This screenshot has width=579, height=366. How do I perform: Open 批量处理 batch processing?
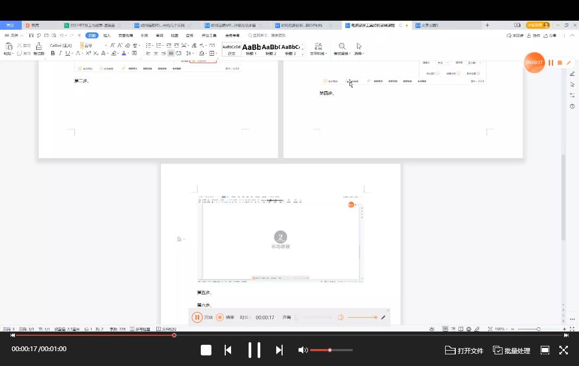click(512, 350)
